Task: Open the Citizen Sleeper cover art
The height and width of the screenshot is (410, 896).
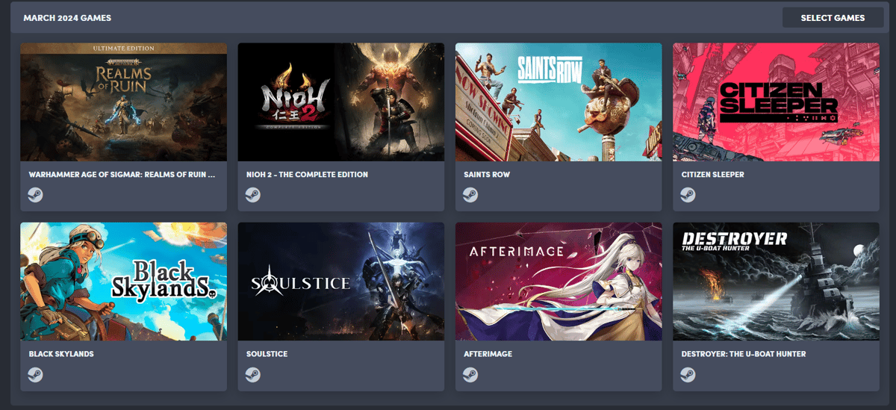Action: click(x=776, y=102)
